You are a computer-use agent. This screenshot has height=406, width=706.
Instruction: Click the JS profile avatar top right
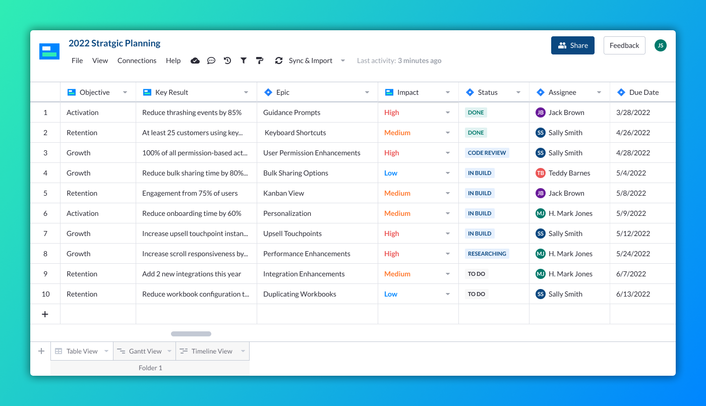click(661, 45)
